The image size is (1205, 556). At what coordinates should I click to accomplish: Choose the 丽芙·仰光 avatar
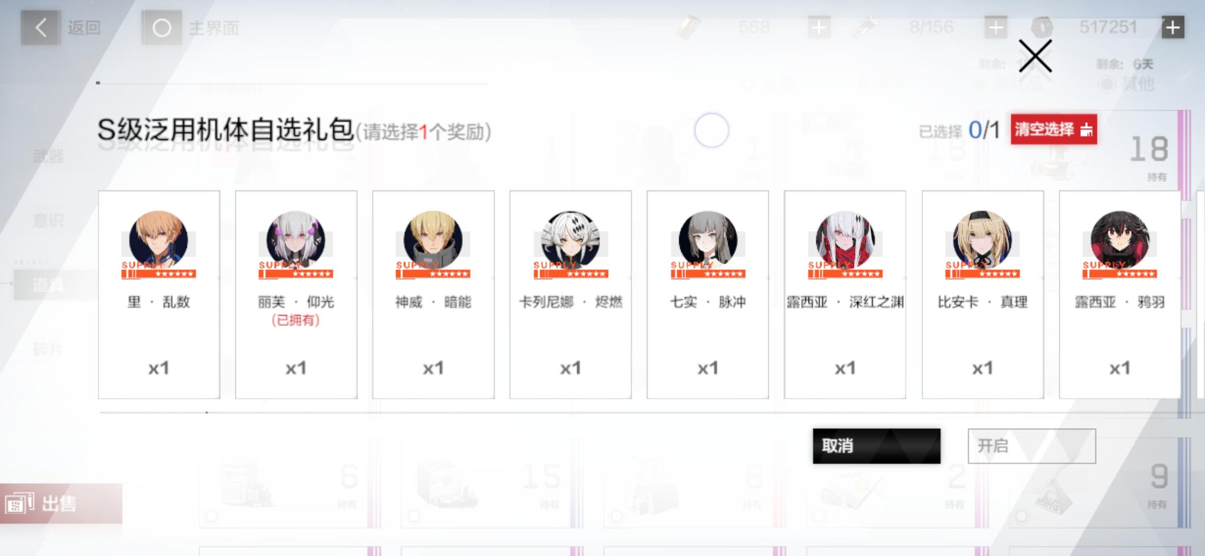tap(296, 240)
